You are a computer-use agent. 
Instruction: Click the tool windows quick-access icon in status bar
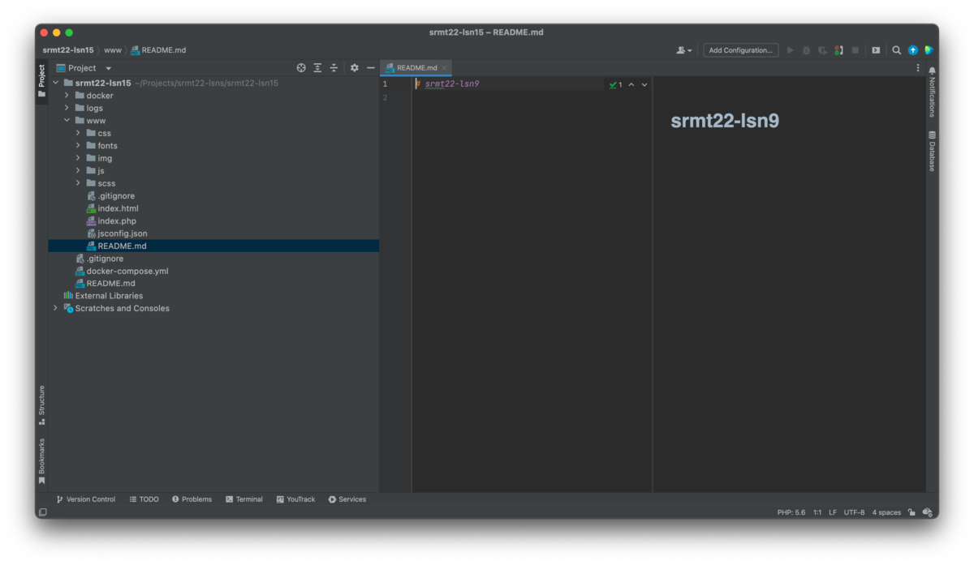[x=43, y=512]
